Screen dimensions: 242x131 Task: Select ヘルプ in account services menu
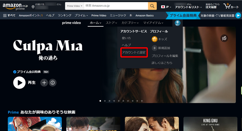126,45
